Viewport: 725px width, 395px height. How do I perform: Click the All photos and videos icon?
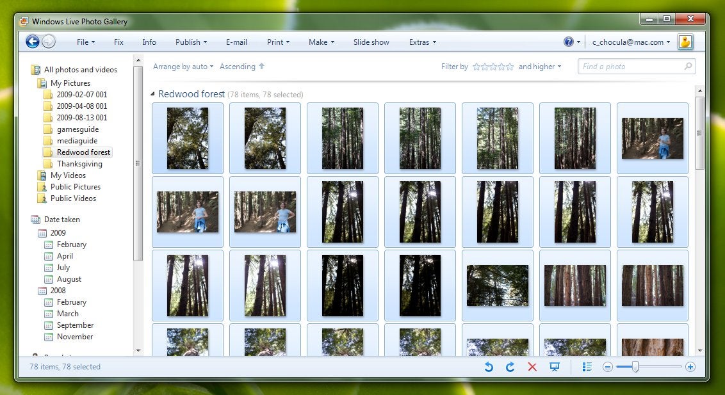[36, 70]
